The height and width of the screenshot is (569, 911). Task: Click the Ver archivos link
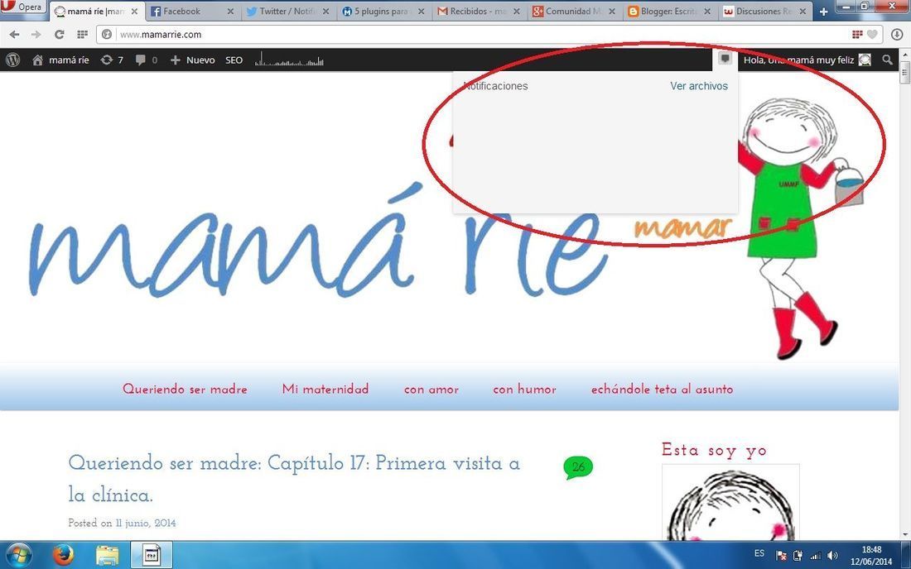tap(699, 86)
